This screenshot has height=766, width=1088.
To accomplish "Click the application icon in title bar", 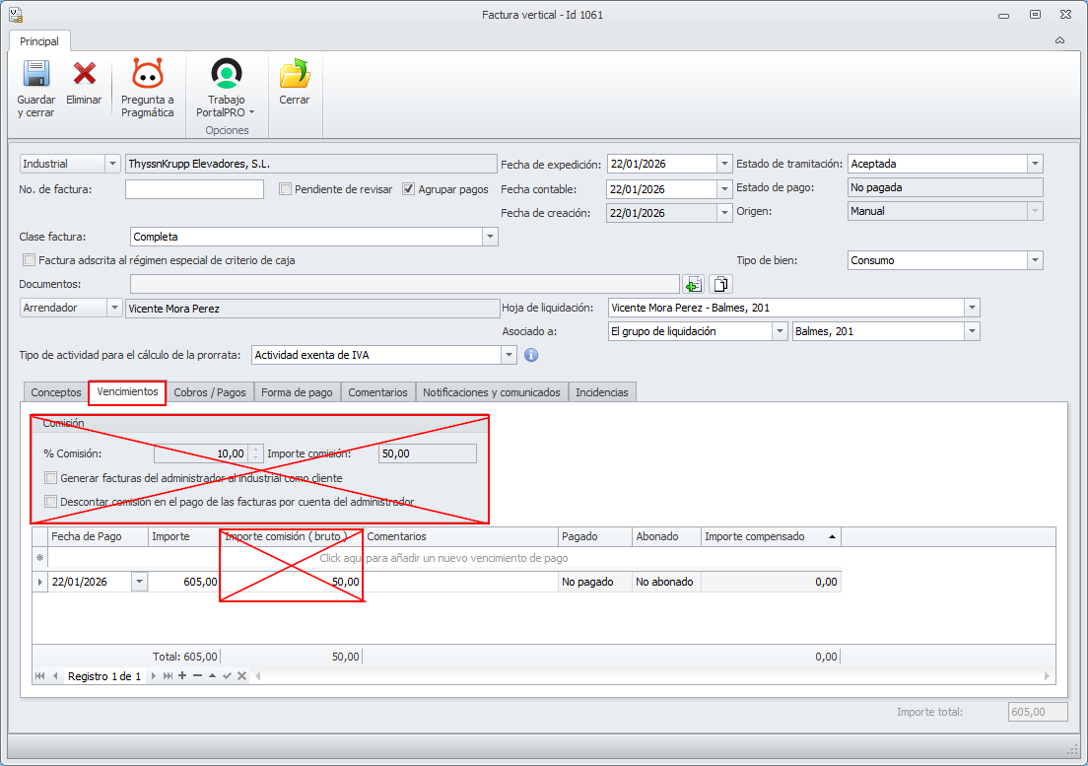I will (x=15, y=14).
